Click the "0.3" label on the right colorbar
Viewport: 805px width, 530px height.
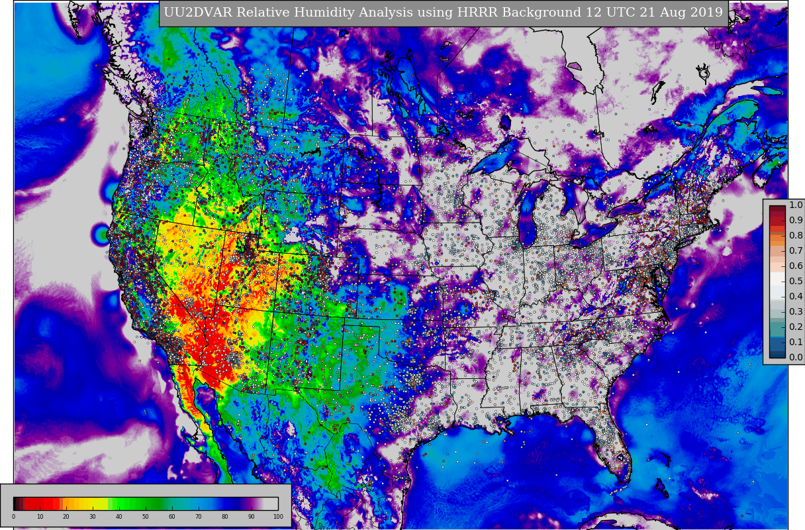tap(796, 312)
